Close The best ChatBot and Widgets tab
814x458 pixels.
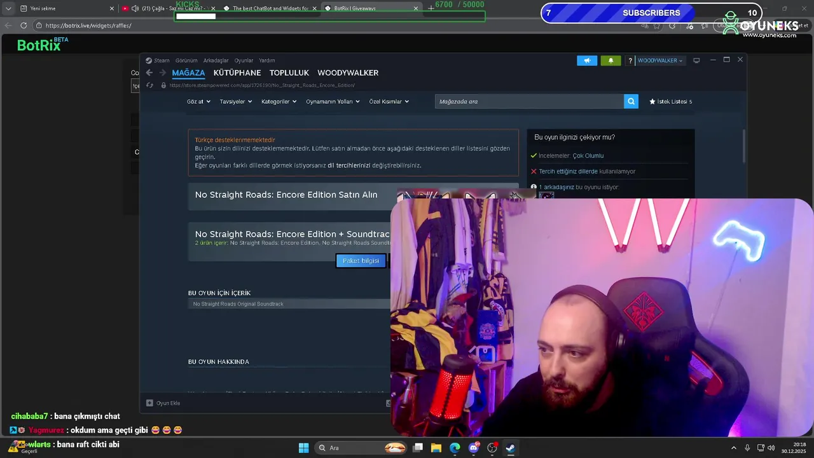coord(314,8)
